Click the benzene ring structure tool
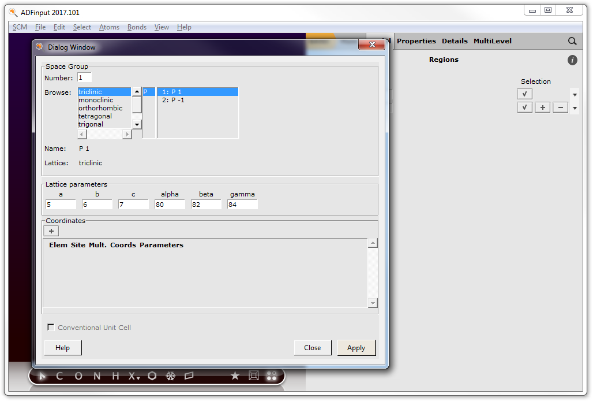 (152, 376)
